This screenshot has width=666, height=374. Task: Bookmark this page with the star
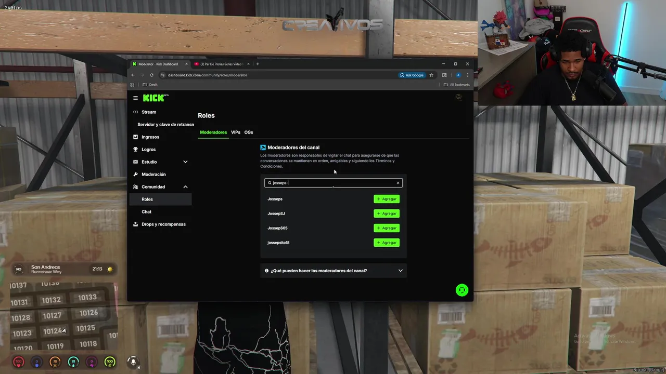[x=431, y=75]
